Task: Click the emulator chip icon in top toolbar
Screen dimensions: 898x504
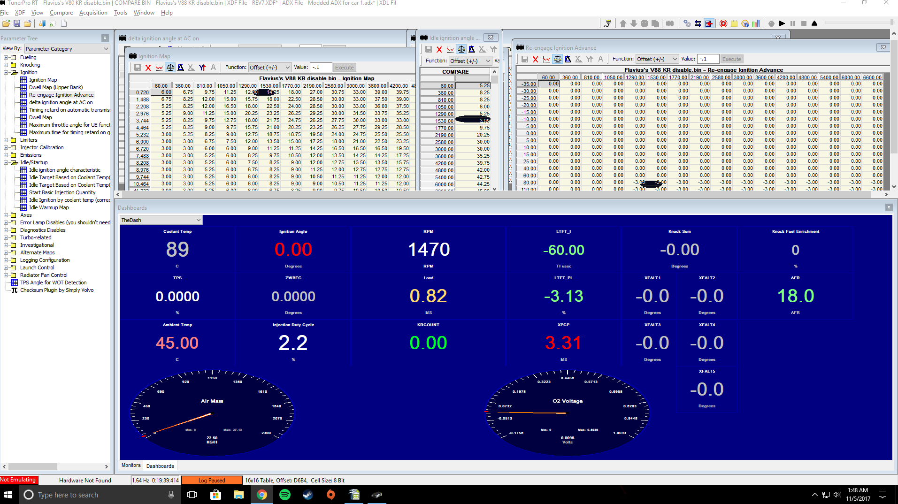Action: point(670,23)
